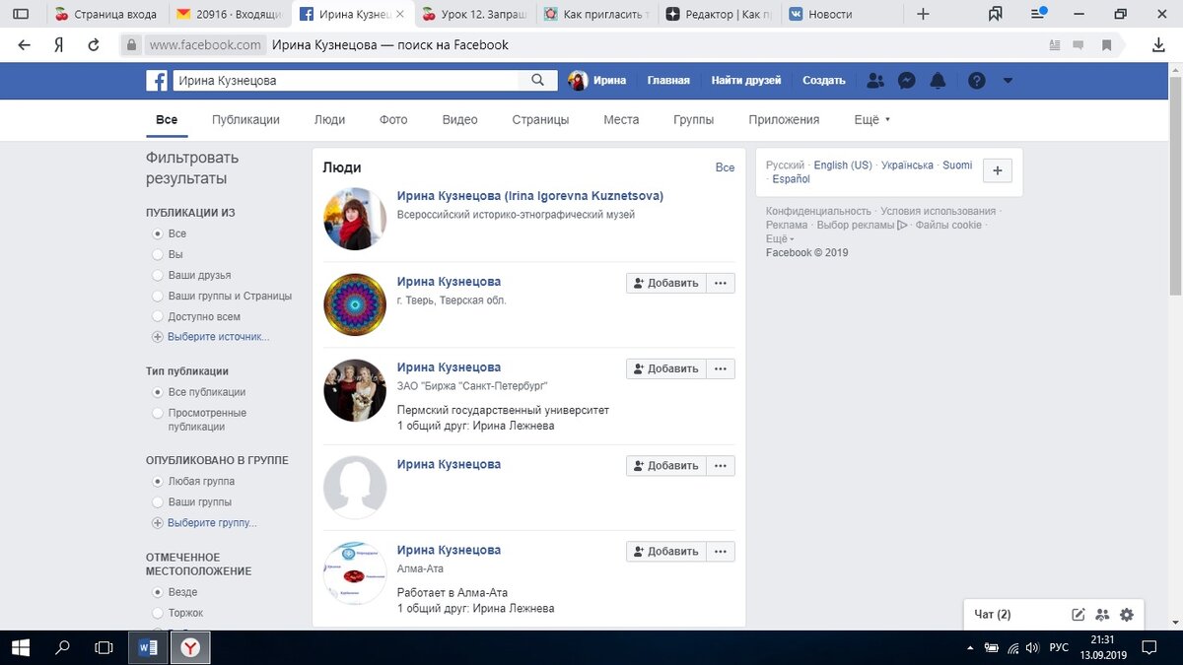Open account menu arrow in Facebook header
This screenshot has width=1183, height=665.
pos(1008,81)
